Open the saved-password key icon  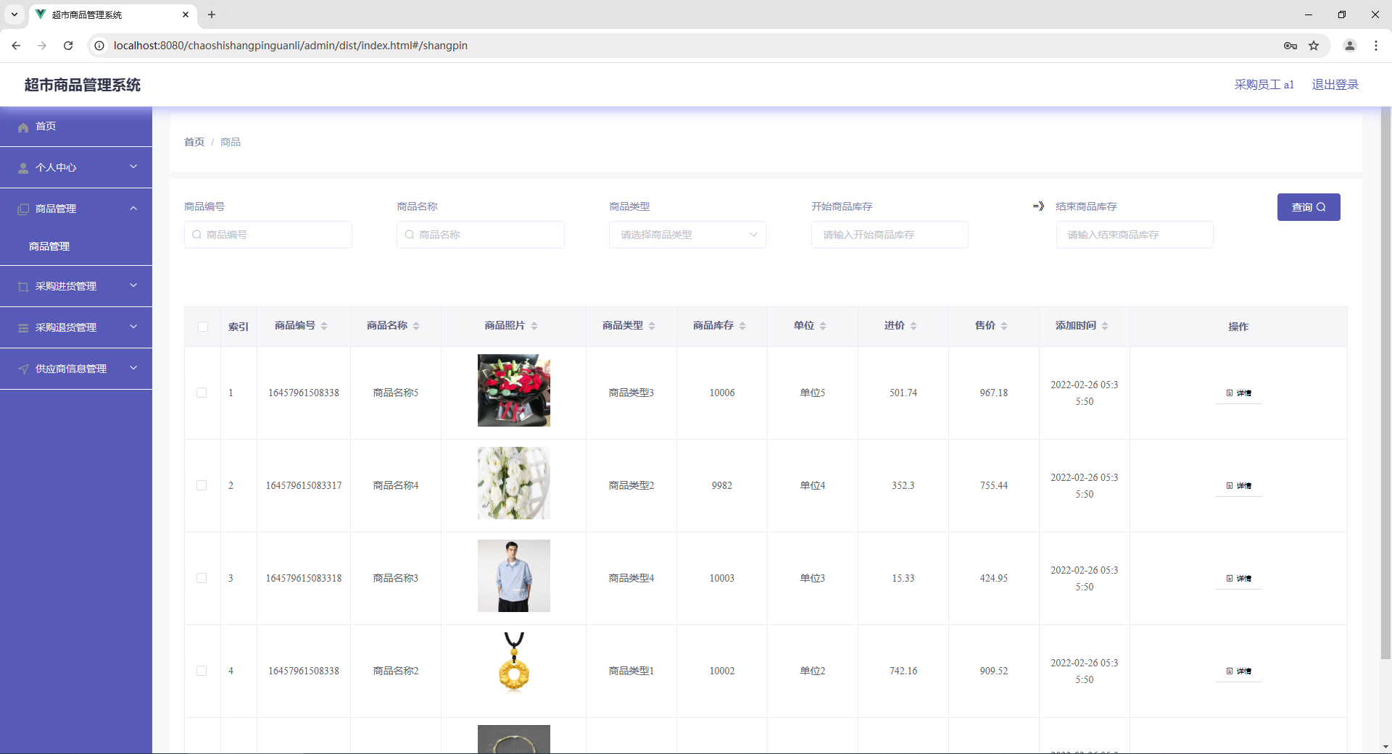pos(1290,46)
